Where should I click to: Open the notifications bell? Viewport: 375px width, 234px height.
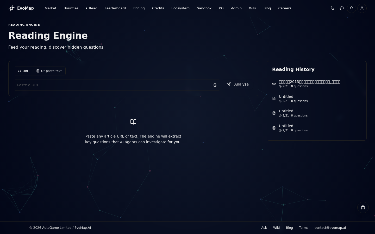point(352,8)
